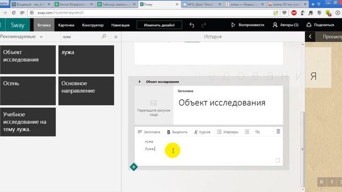Click the Поделиться share button

pos(320,25)
